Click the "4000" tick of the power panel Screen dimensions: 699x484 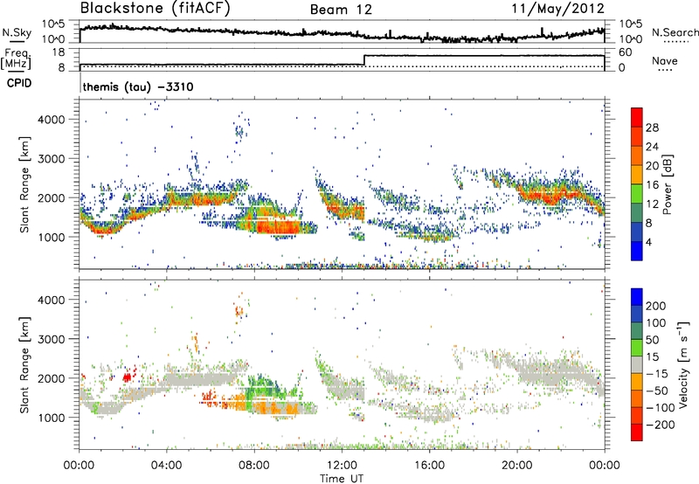[x=51, y=120]
